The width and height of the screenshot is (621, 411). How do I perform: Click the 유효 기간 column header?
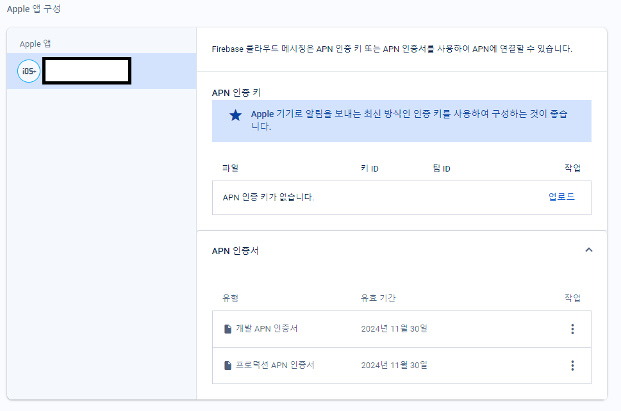pos(378,298)
